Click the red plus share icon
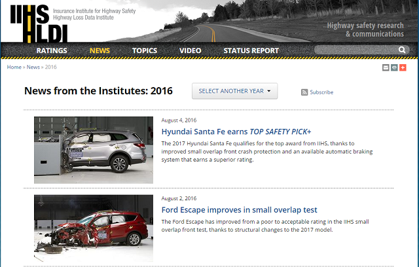This screenshot has height=267, width=419. tap(403, 67)
